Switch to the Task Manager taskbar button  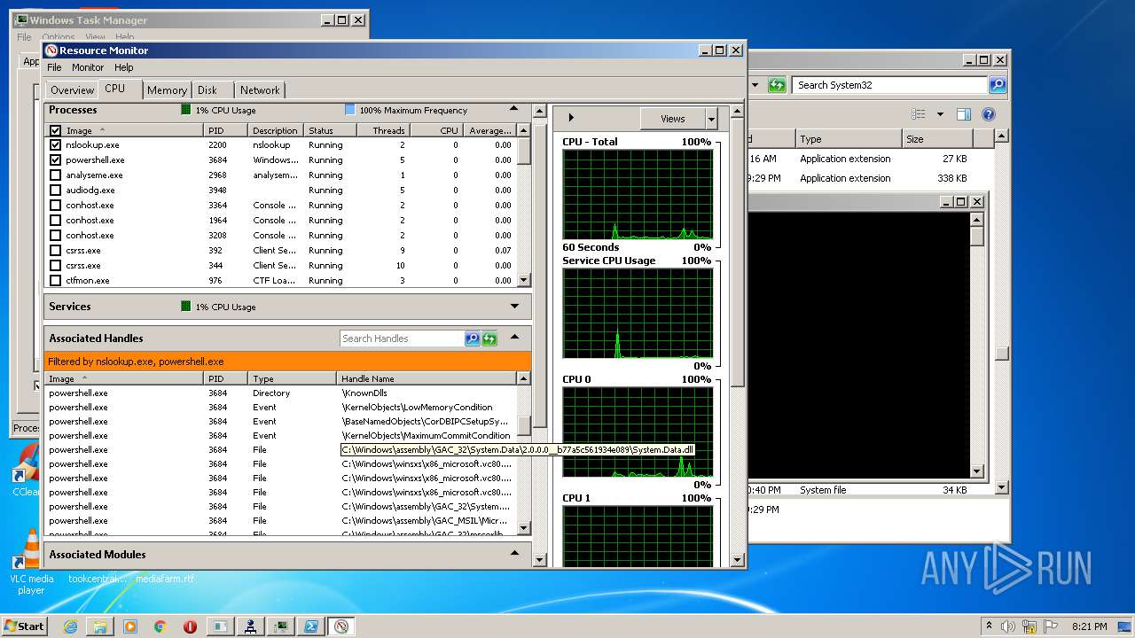(x=281, y=626)
